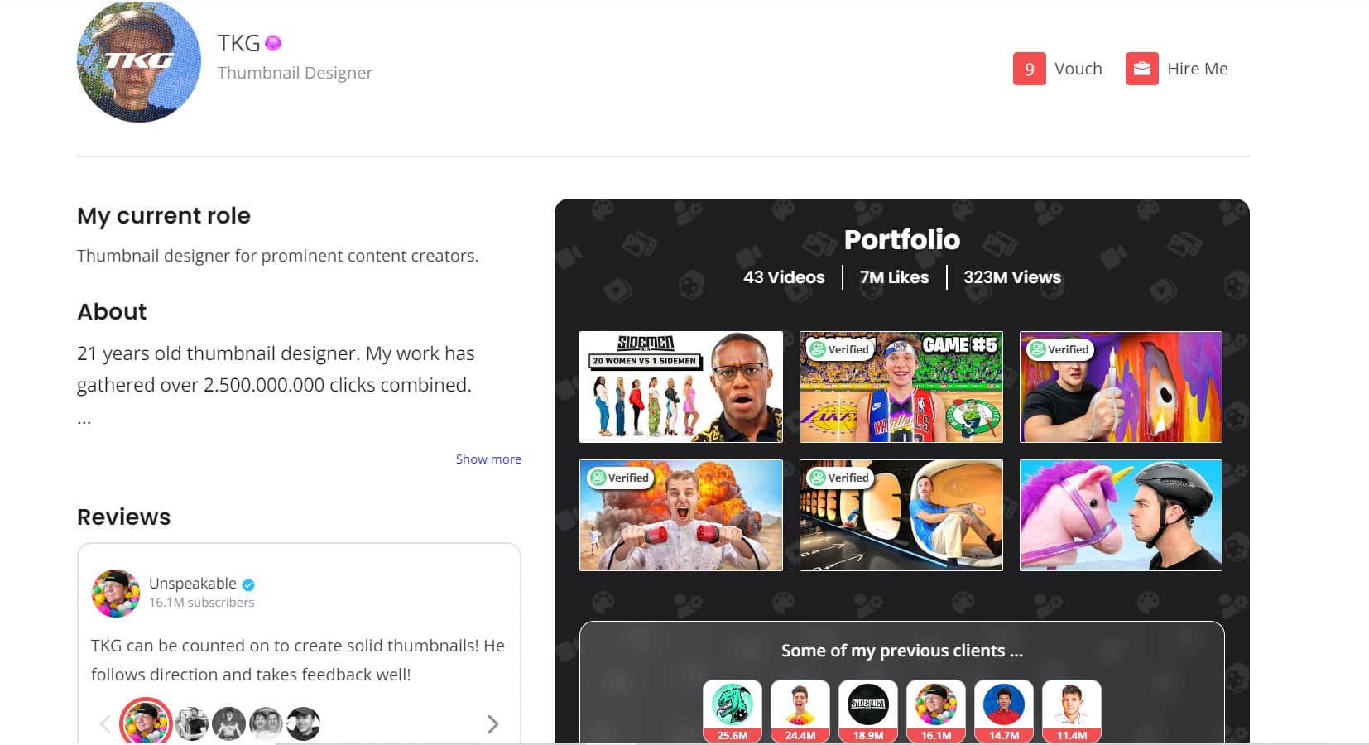This screenshot has height=745, width=1369.
Task: Open the explosion detonator thumbnail
Action: tap(681, 515)
